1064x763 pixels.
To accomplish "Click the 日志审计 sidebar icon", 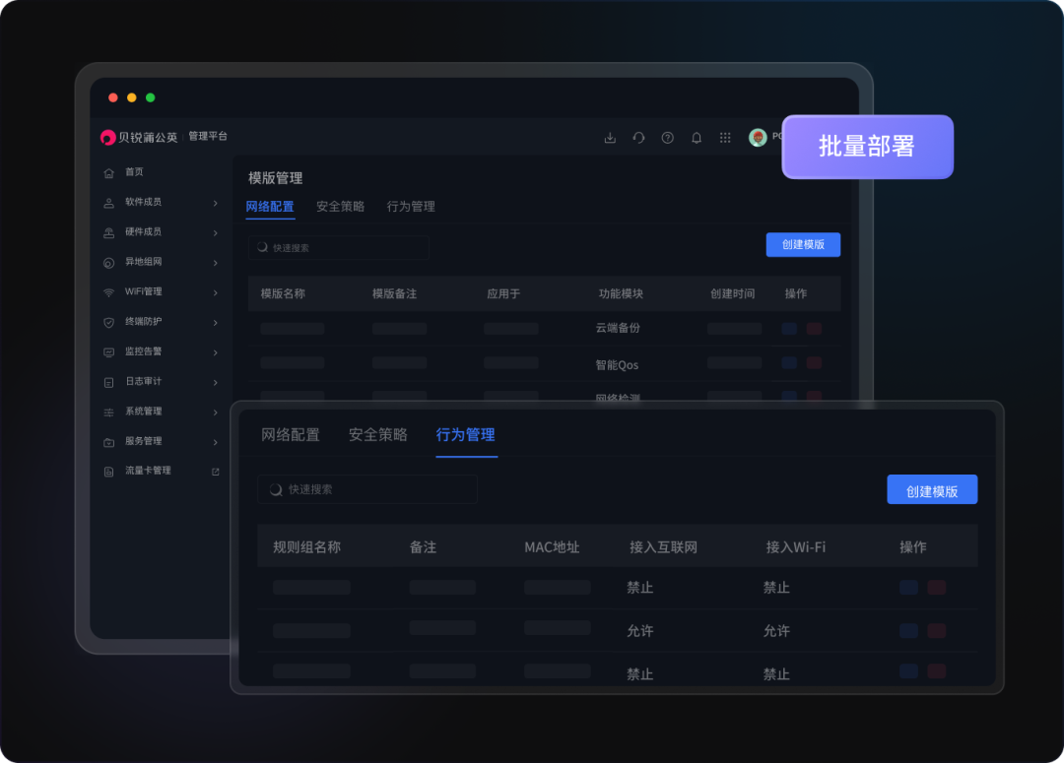I will tap(108, 382).
